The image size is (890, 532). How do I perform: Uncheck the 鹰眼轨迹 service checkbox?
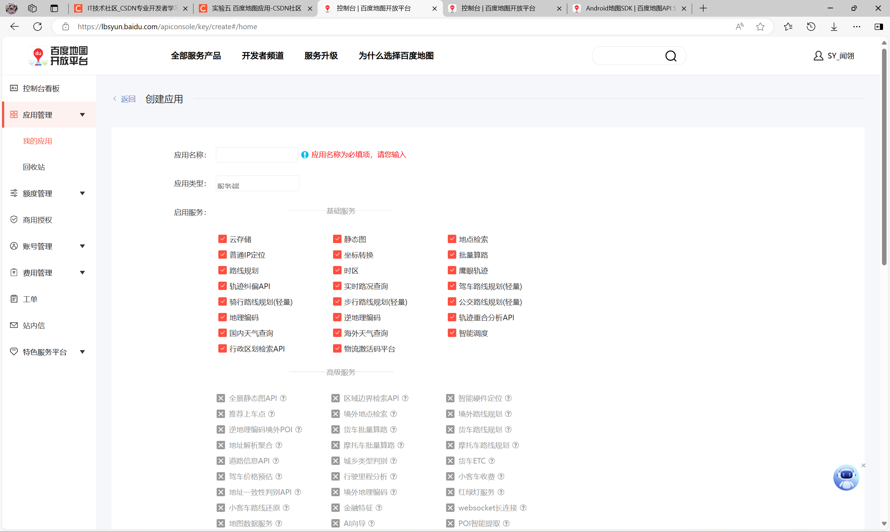coord(452,270)
